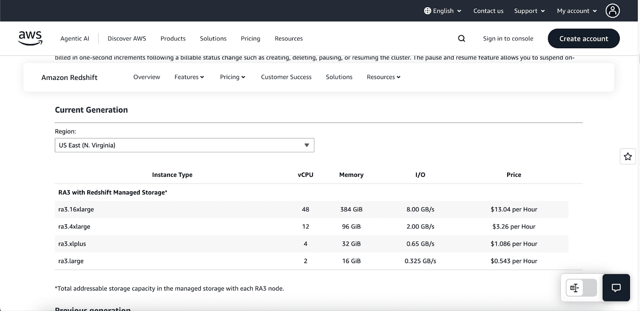Go to Customer Success tab
The image size is (640, 311).
[286, 77]
